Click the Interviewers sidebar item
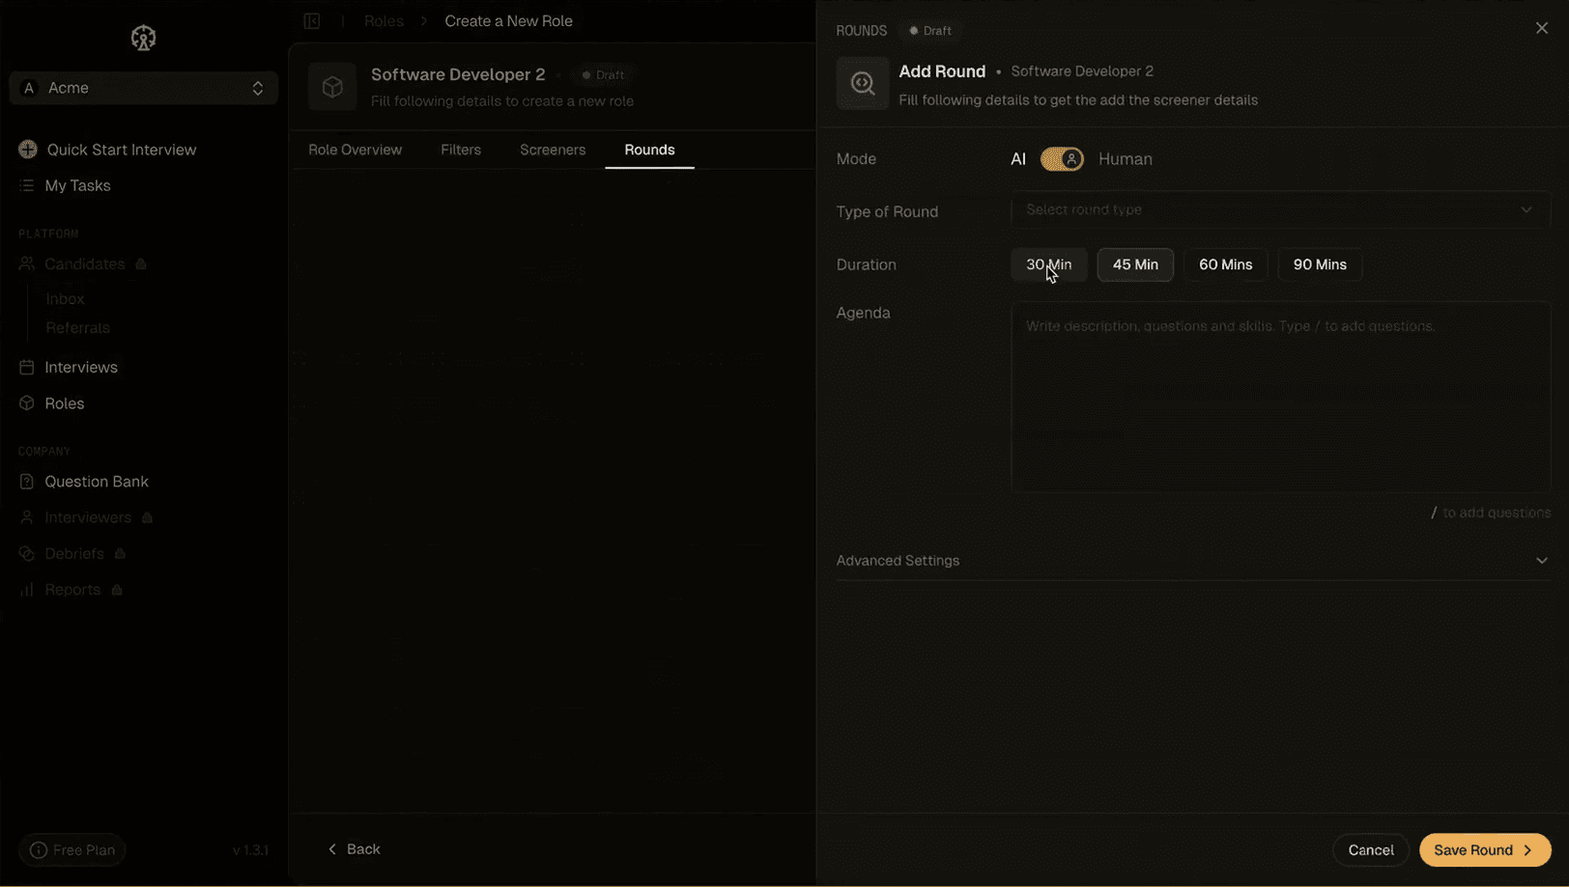Screen dimensions: 1569x887 click(87, 517)
